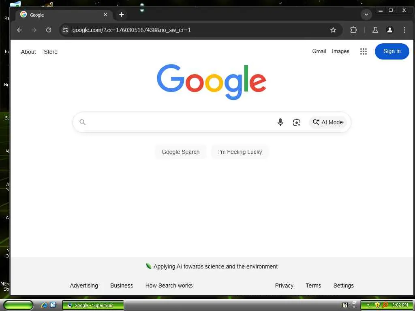
Task: Open Business footer link
Action: point(122,285)
